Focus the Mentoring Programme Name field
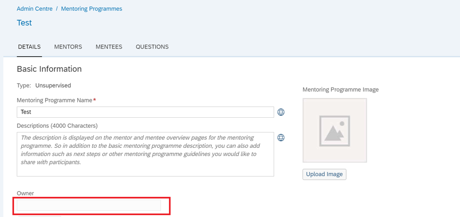Viewport: 460px width, 217px height. (145, 112)
